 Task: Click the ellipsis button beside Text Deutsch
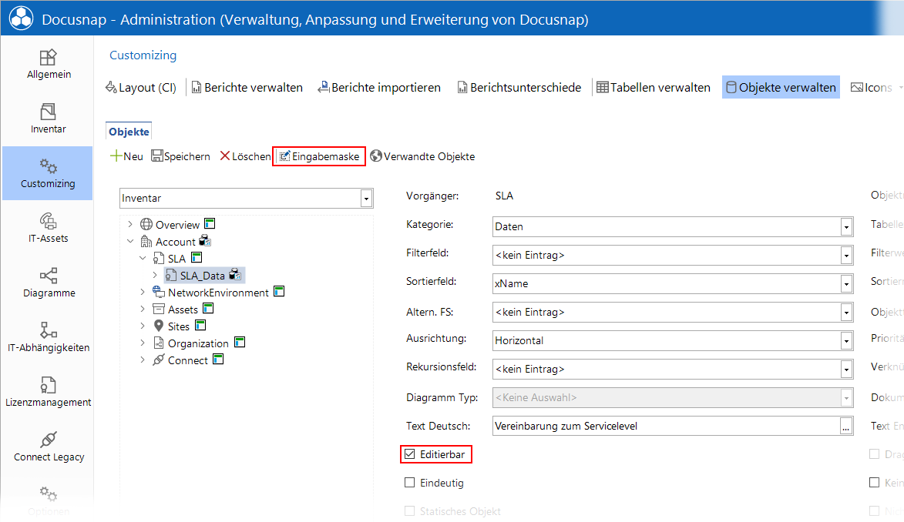[845, 427]
